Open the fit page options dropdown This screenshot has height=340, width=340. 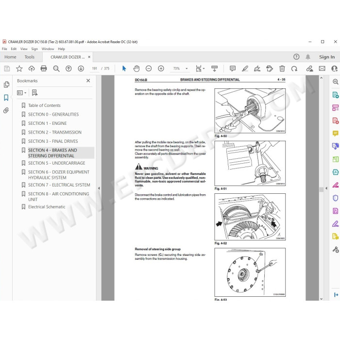(200, 68)
